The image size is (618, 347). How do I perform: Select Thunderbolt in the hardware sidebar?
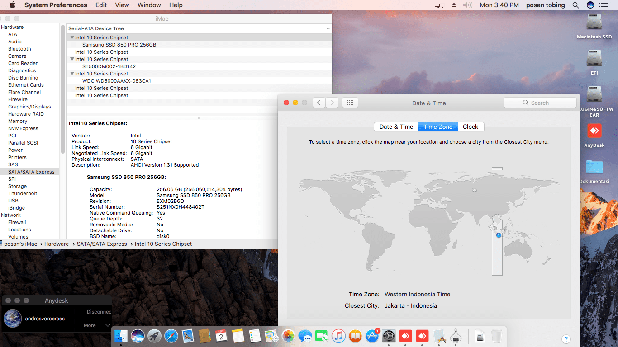[23, 193]
